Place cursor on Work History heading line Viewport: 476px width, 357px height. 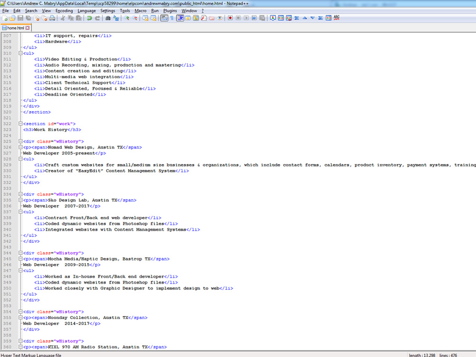tap(57, 129)
